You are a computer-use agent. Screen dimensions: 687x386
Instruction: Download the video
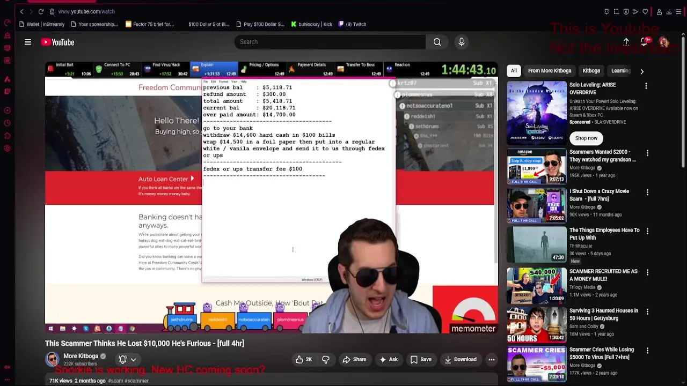pos(461,360)
